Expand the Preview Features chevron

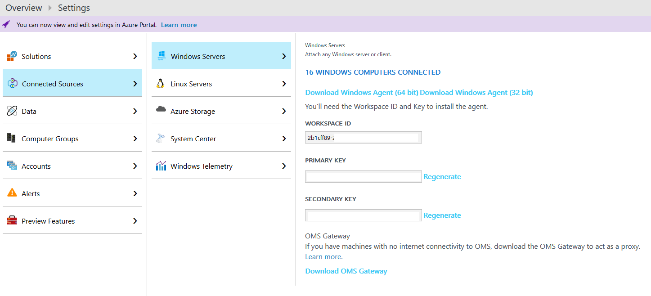135,221
